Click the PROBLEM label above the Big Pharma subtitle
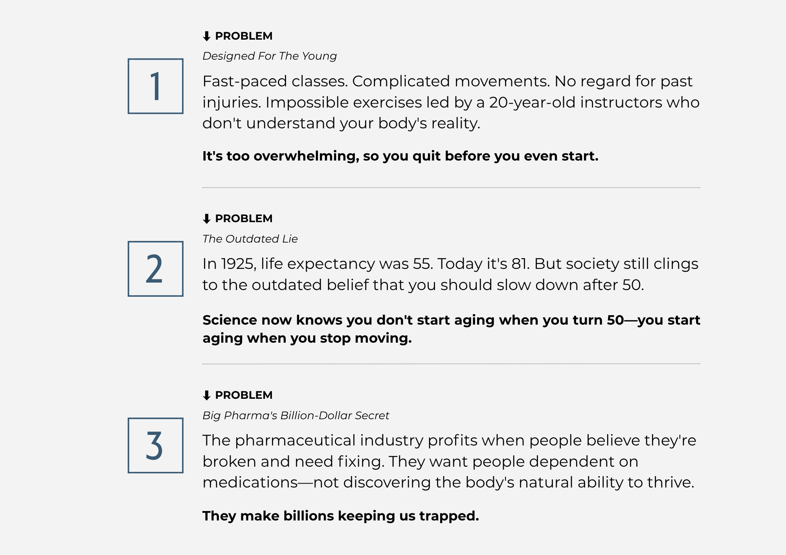Viewport: 786px width, 555px height. tap(244, 395)
